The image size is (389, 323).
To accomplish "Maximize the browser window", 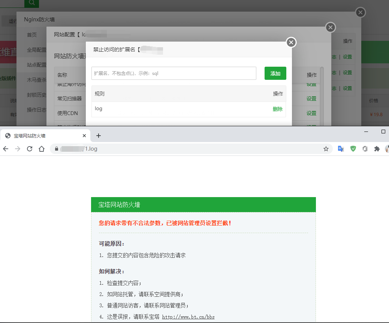I will click(383, 132).
